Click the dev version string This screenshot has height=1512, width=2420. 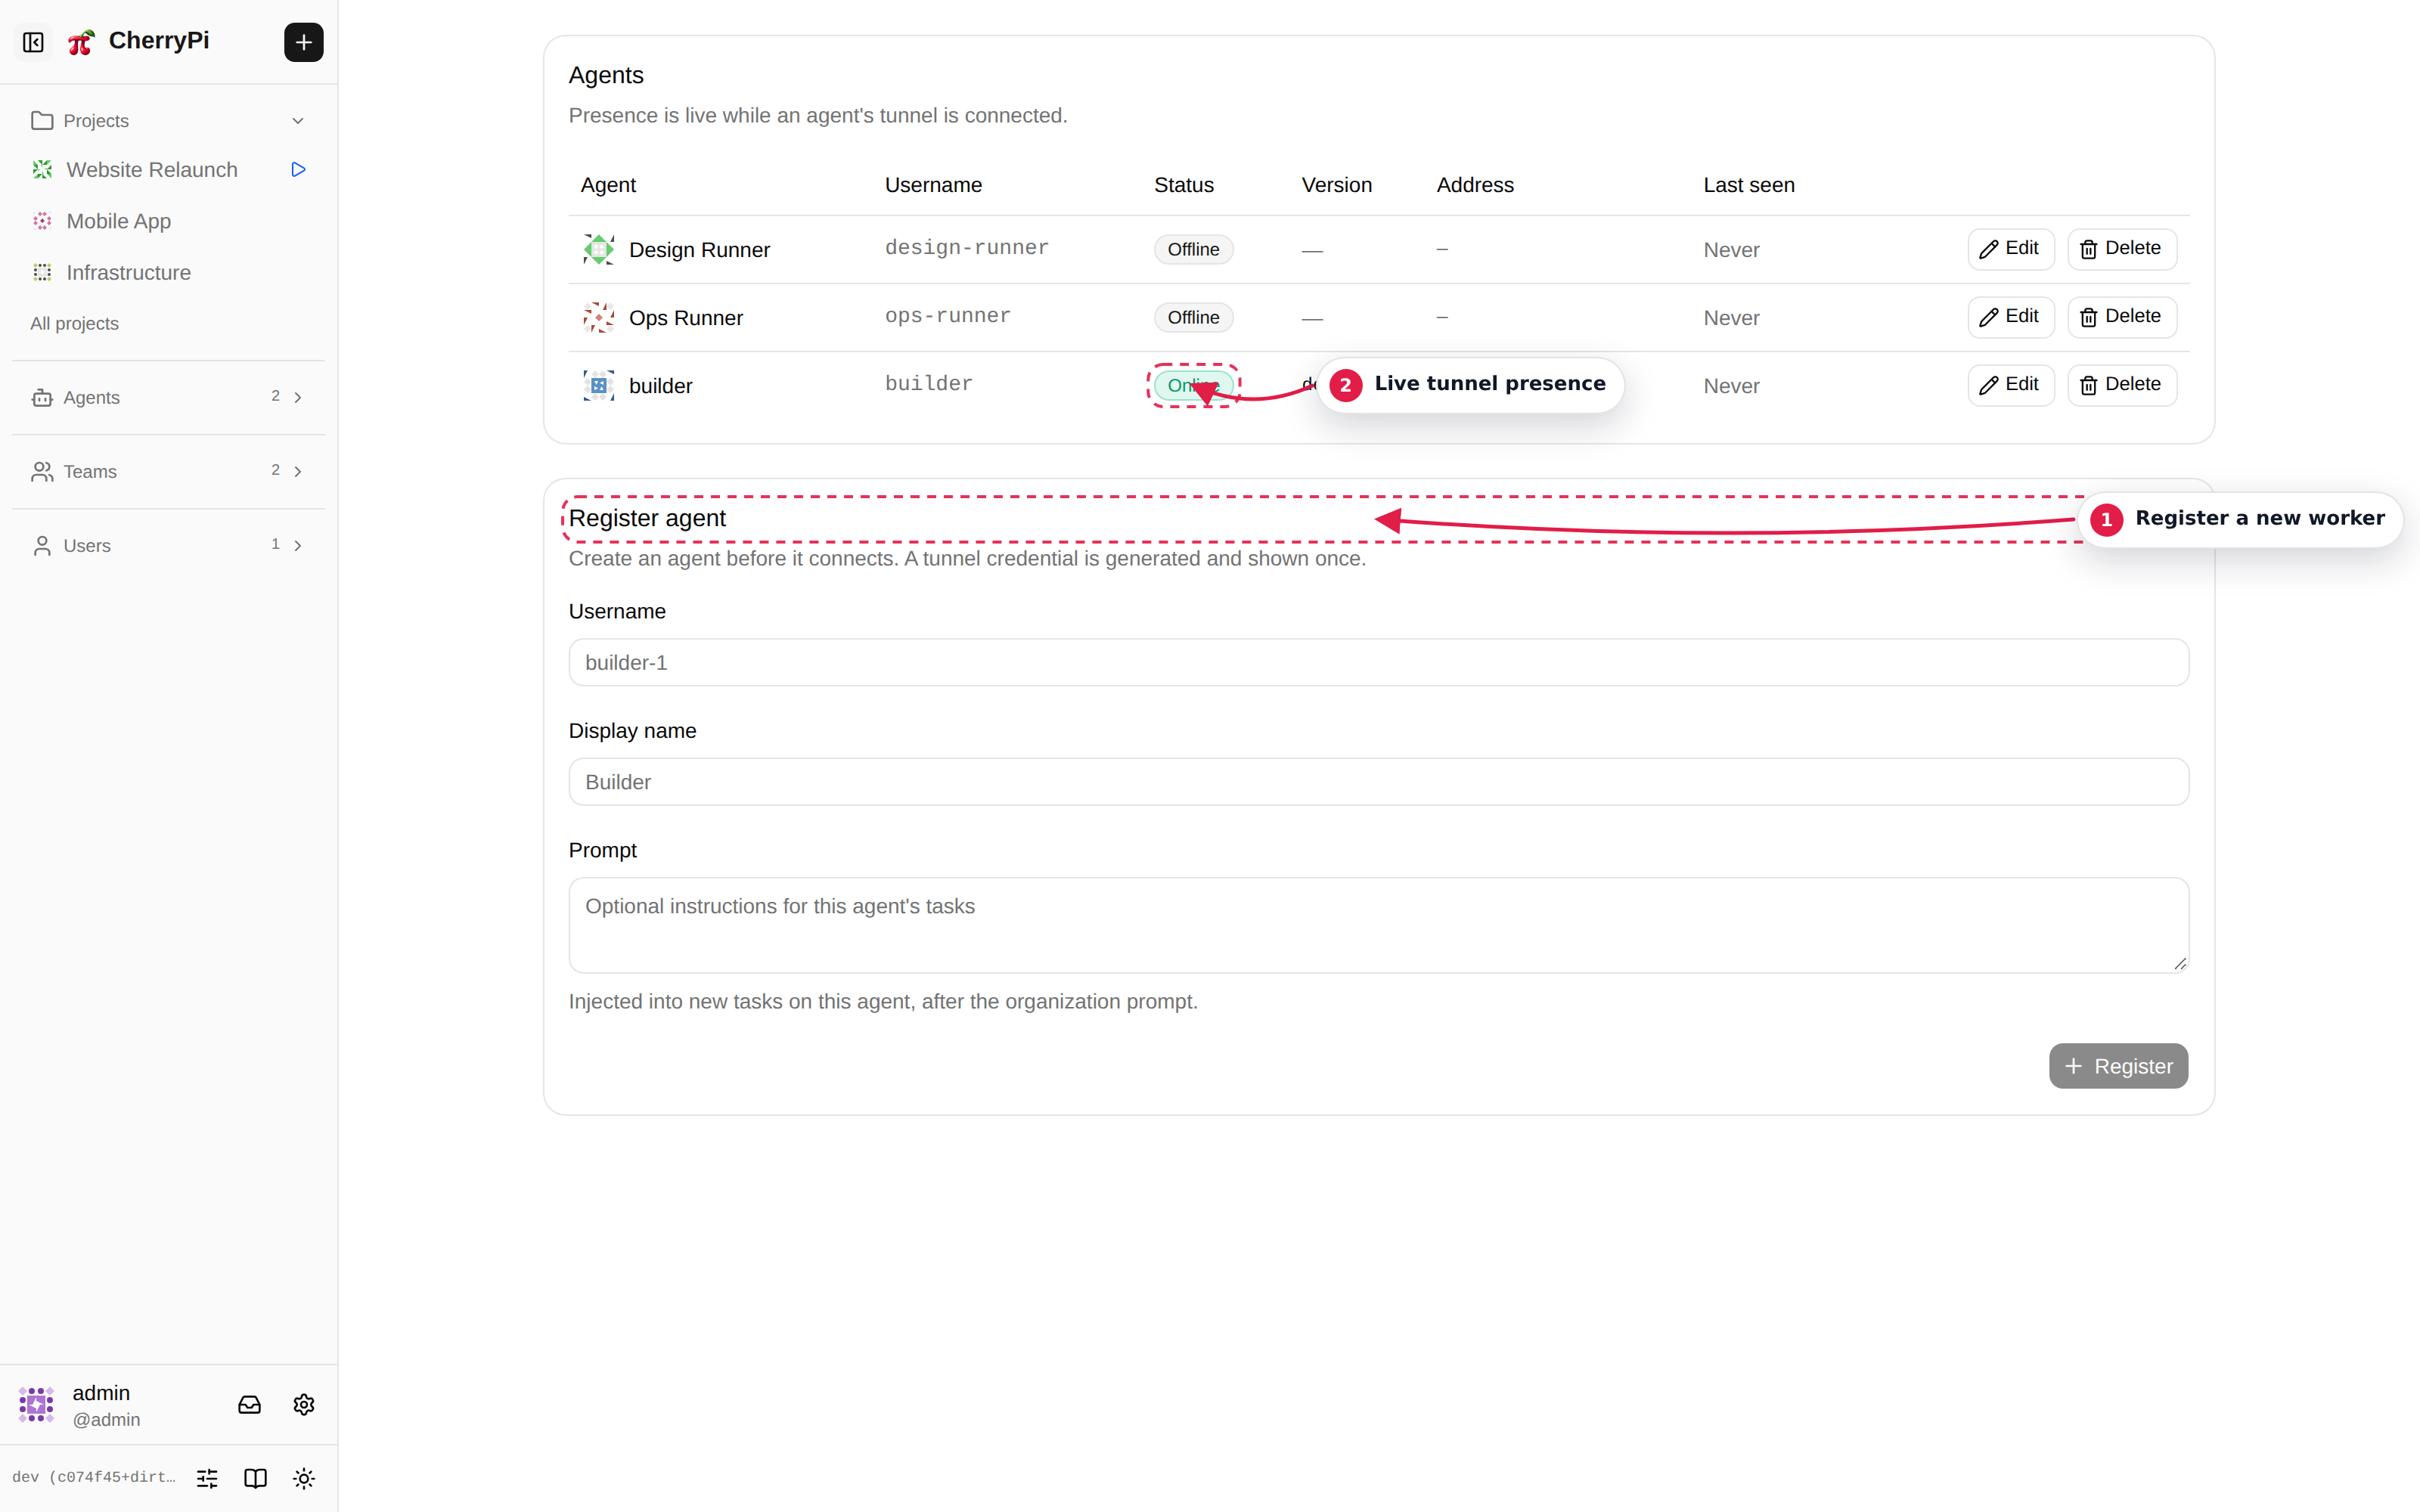93,1478
